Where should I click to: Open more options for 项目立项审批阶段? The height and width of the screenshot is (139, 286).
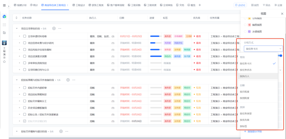click(60, 28)
